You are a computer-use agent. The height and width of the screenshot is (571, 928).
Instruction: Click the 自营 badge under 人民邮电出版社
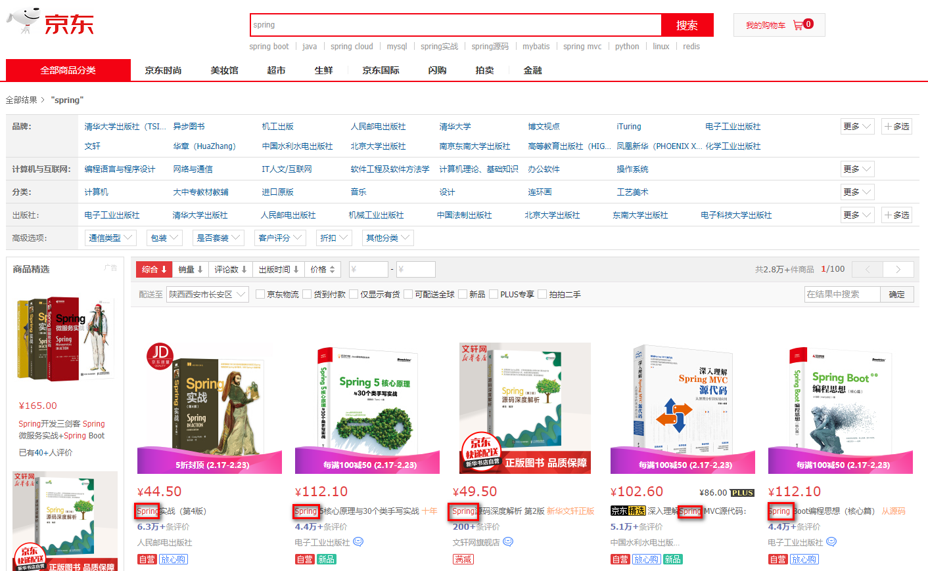147,559
